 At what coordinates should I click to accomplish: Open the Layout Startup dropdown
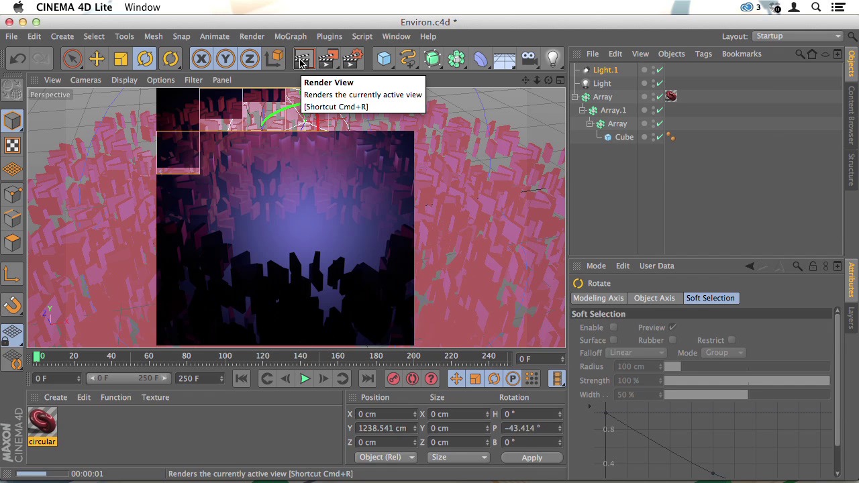[x=797, y=36]
